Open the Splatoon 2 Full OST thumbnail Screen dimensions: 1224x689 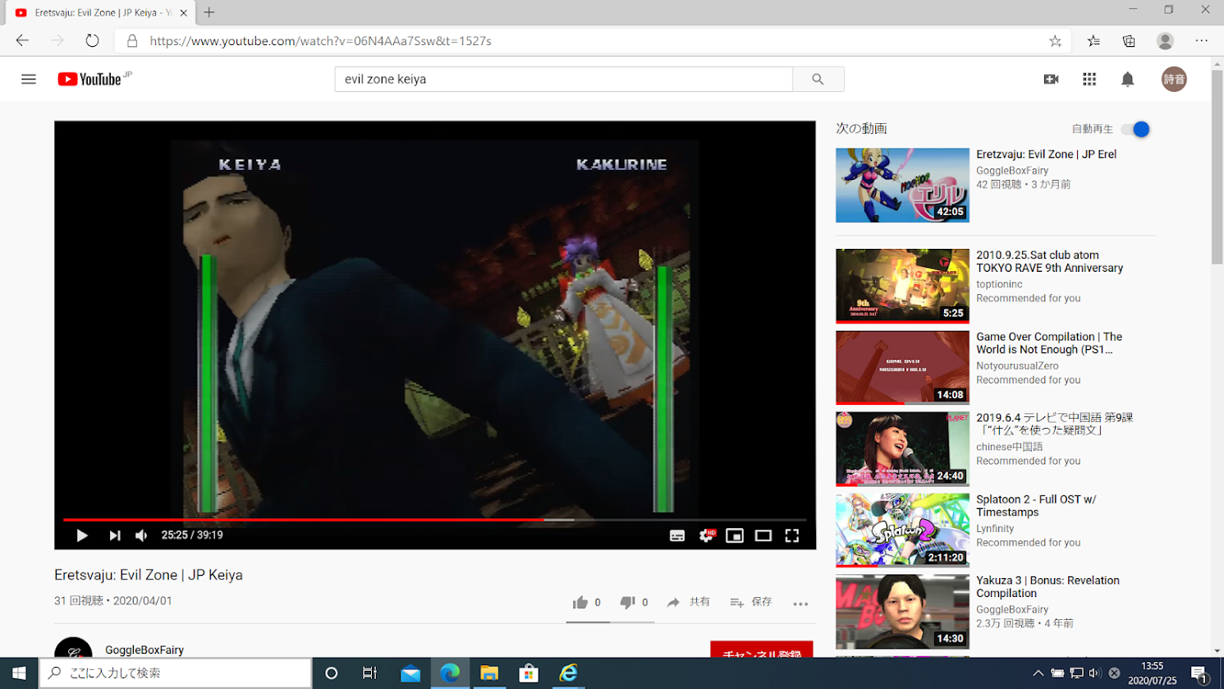tap(902, 530)
